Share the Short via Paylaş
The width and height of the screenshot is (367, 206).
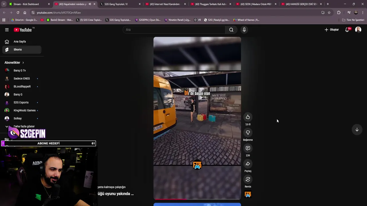[x=248, y=164]
